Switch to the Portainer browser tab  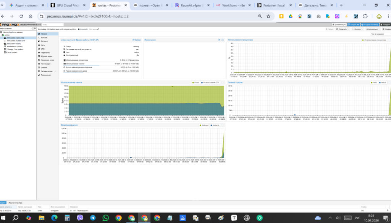(x=274, y=5)
